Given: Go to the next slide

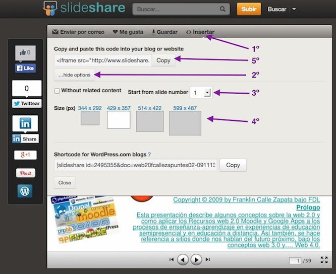Looking at the screenshot, I should pyautogui.click(x=196, y=260).
